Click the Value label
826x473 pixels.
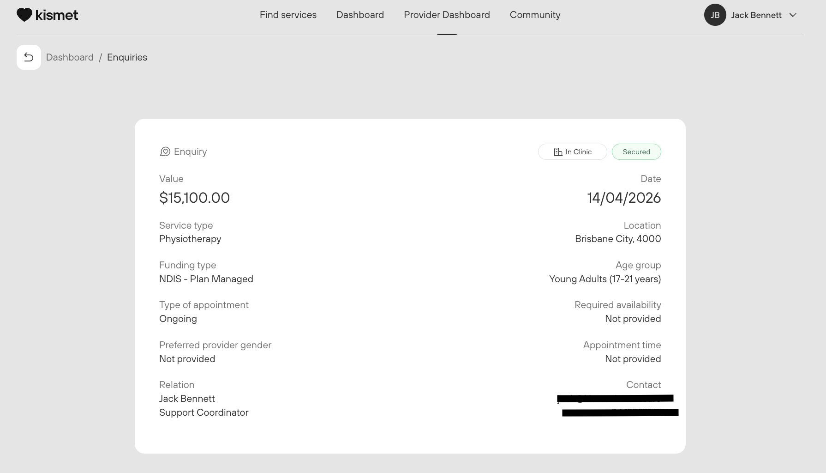171,179
